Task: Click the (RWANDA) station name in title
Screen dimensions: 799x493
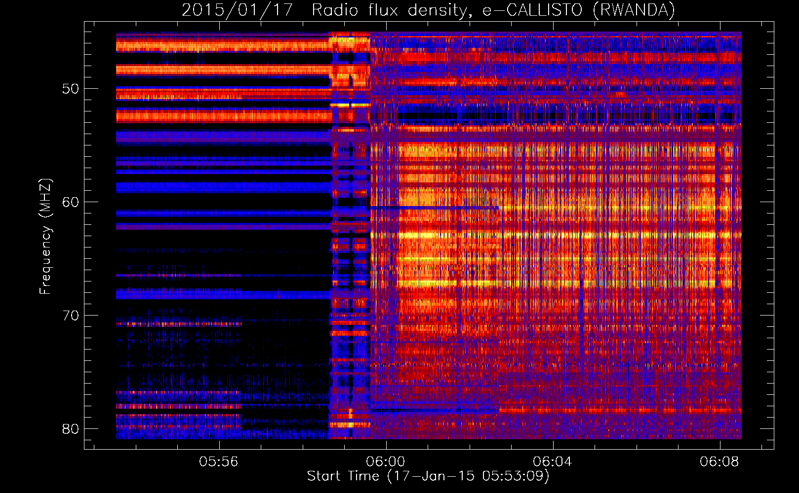Action: (x=634, y=10)
